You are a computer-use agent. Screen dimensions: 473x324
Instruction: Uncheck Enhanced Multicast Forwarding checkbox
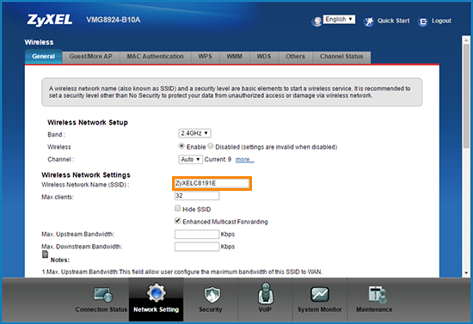pos(178,221)
